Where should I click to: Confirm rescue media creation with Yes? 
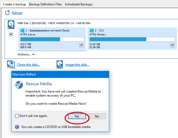coord(77,116)
